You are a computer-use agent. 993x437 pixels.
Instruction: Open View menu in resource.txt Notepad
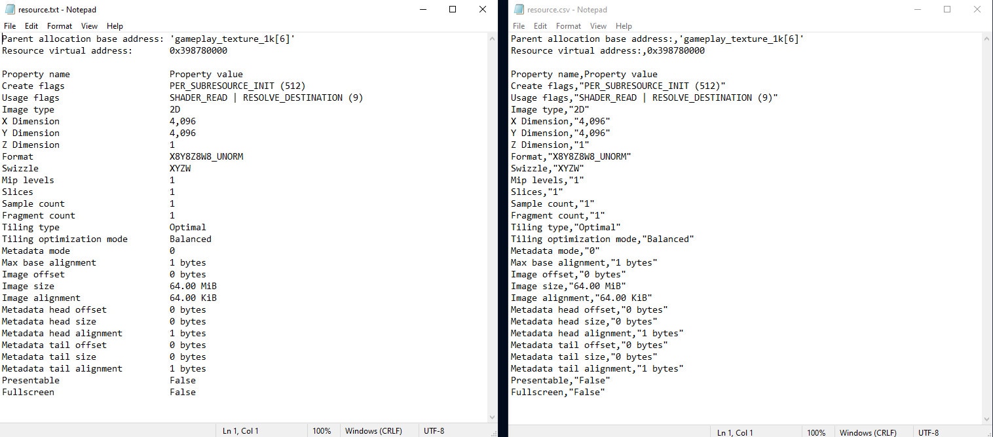pyautogui.click(x=89, y=26)
